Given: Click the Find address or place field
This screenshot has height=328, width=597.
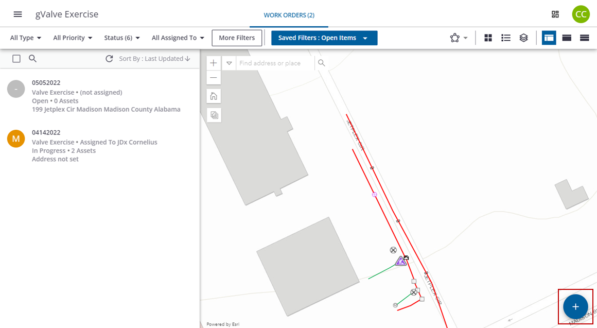Looking at the screenshot, I should click(275, 63).
